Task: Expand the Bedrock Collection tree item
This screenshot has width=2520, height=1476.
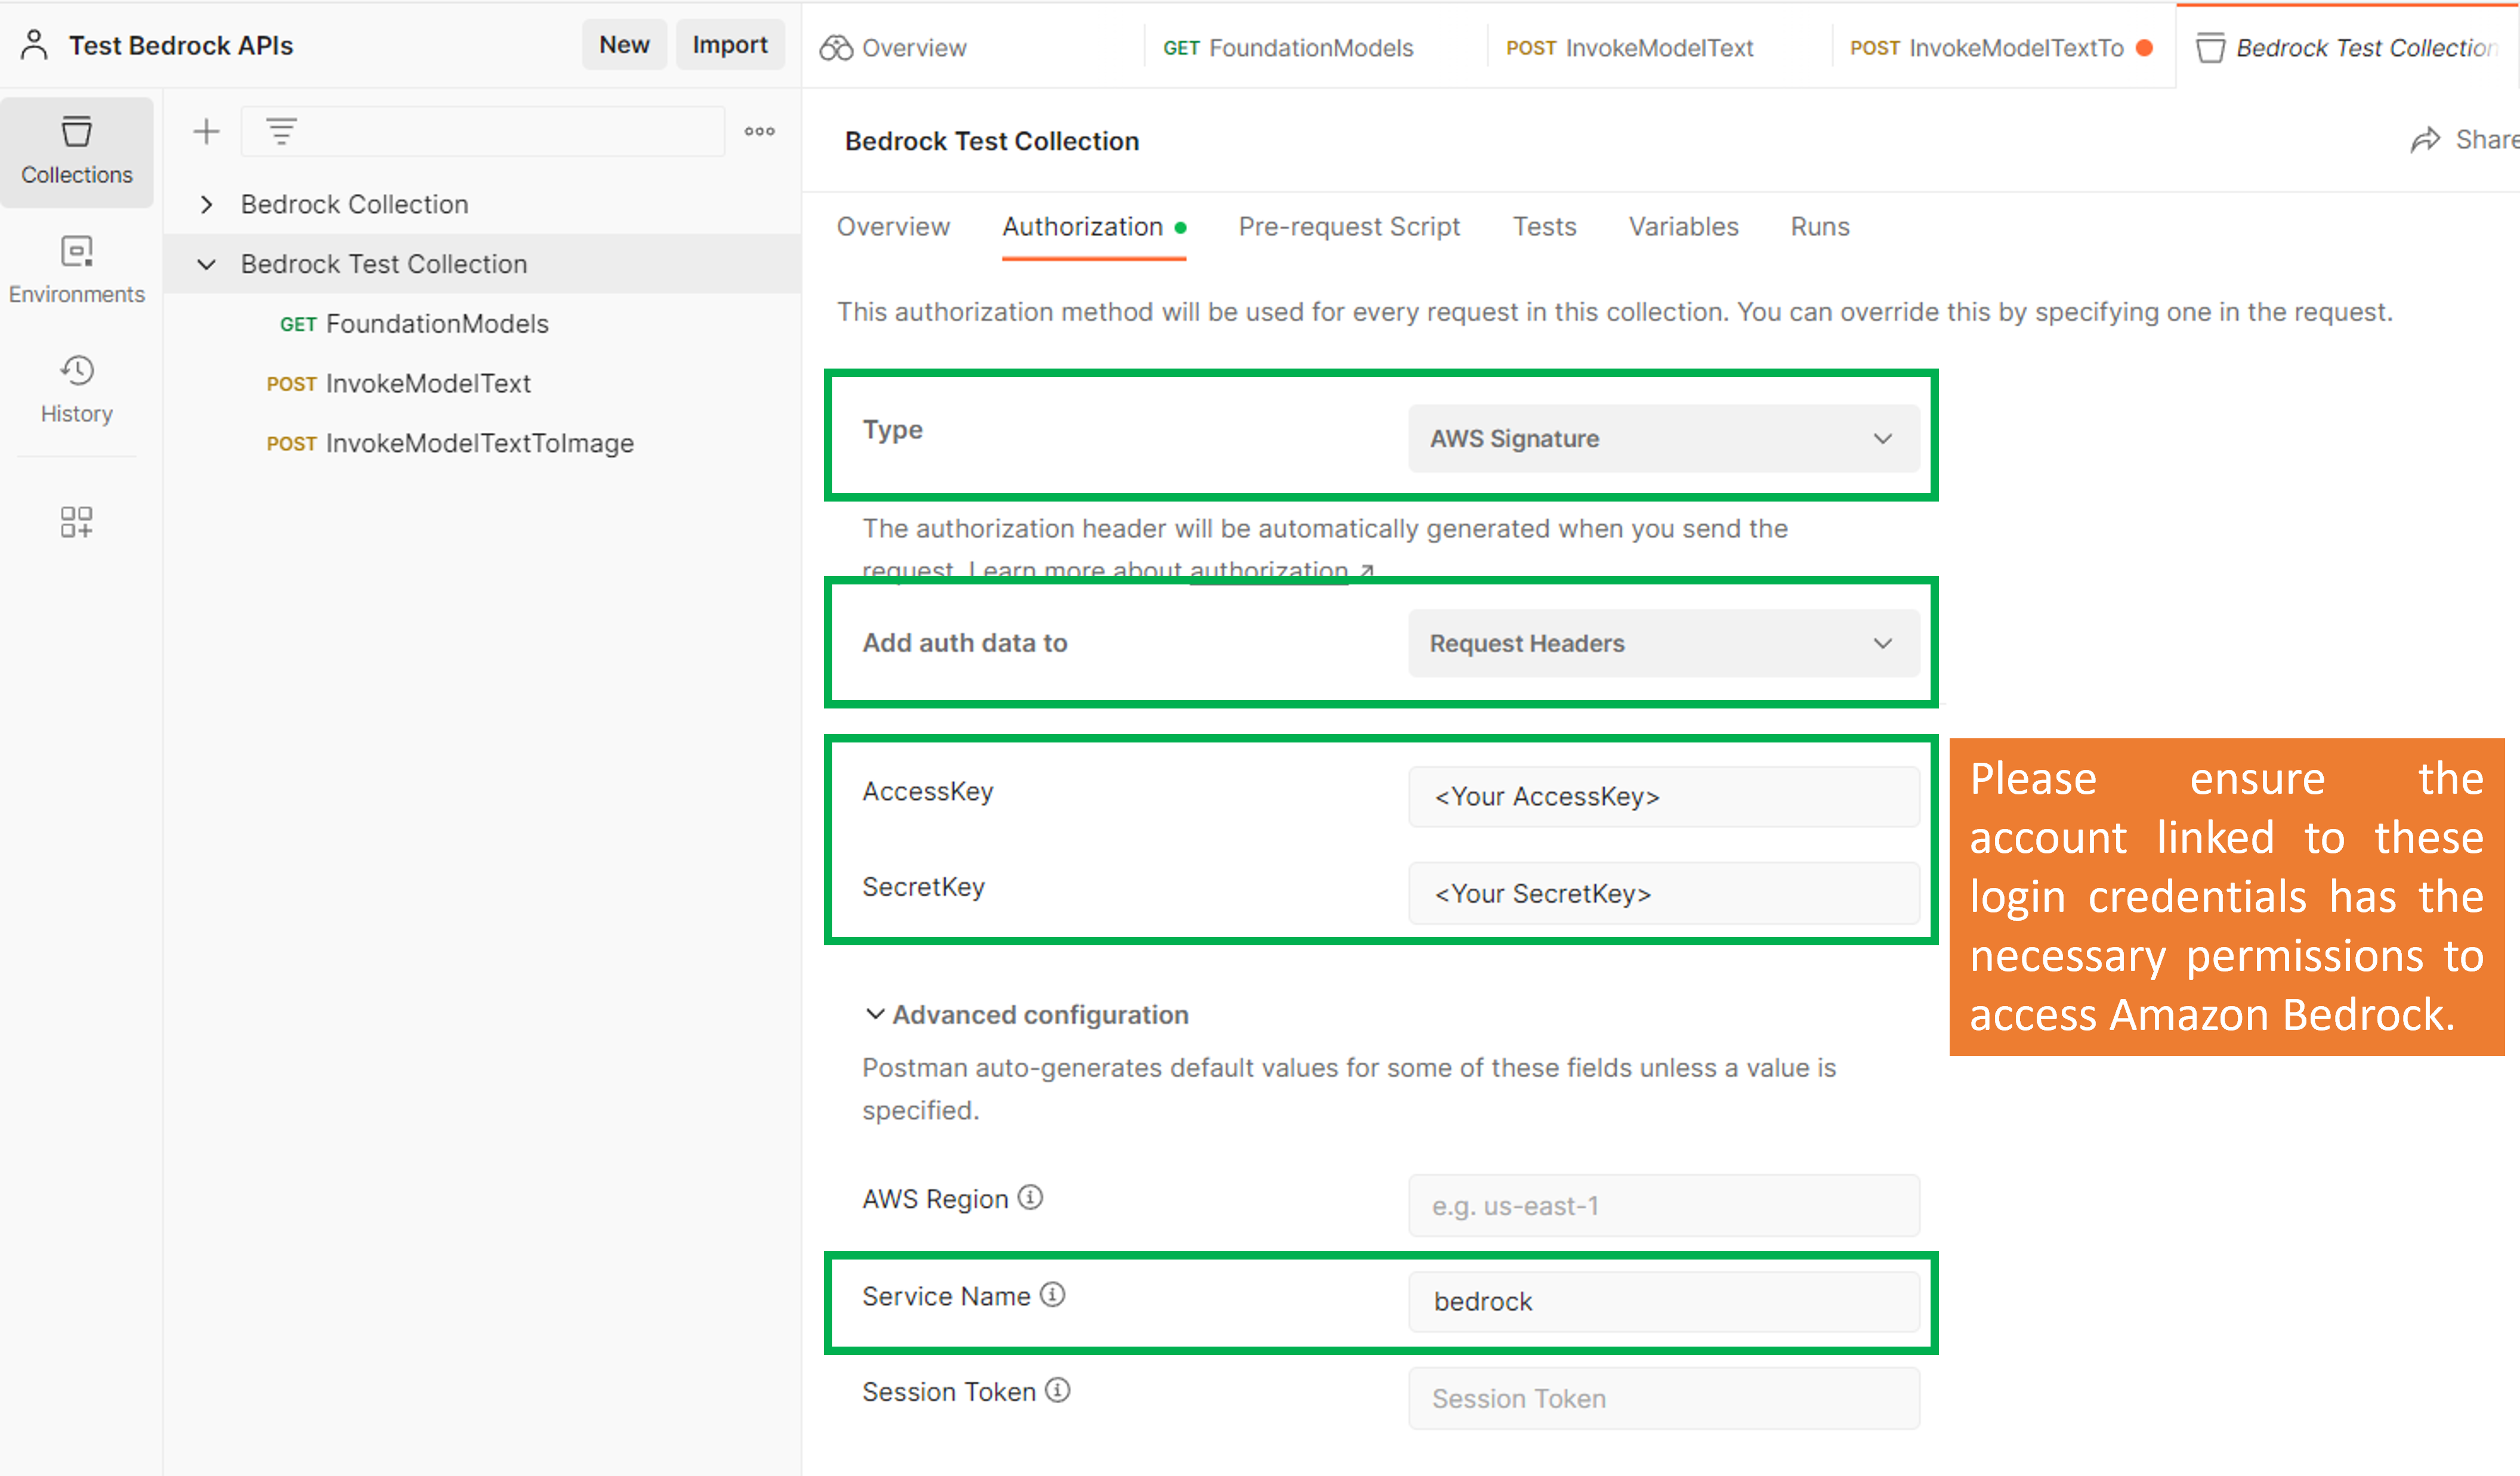Action: 206,204
